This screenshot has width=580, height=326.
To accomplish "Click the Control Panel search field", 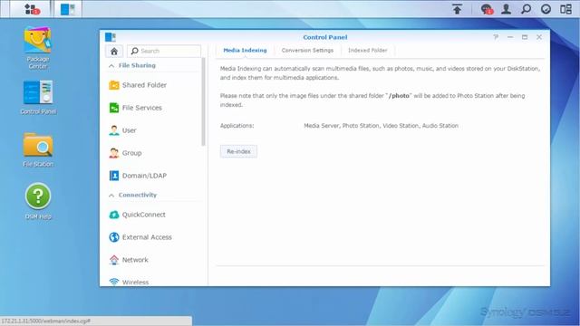I will [x=164, y=51].
